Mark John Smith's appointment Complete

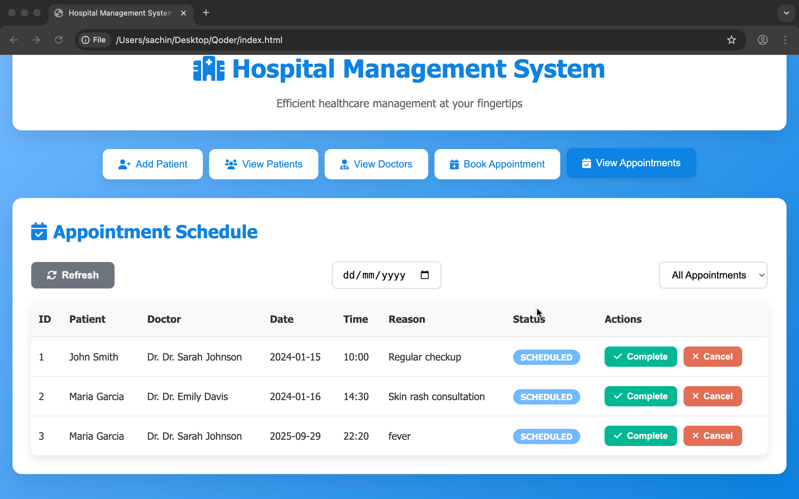click(x=640, y=356)
